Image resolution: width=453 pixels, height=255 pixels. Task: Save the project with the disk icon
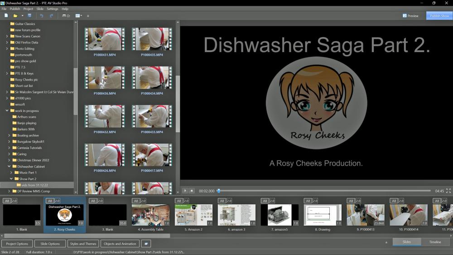(x=29, y=15)
